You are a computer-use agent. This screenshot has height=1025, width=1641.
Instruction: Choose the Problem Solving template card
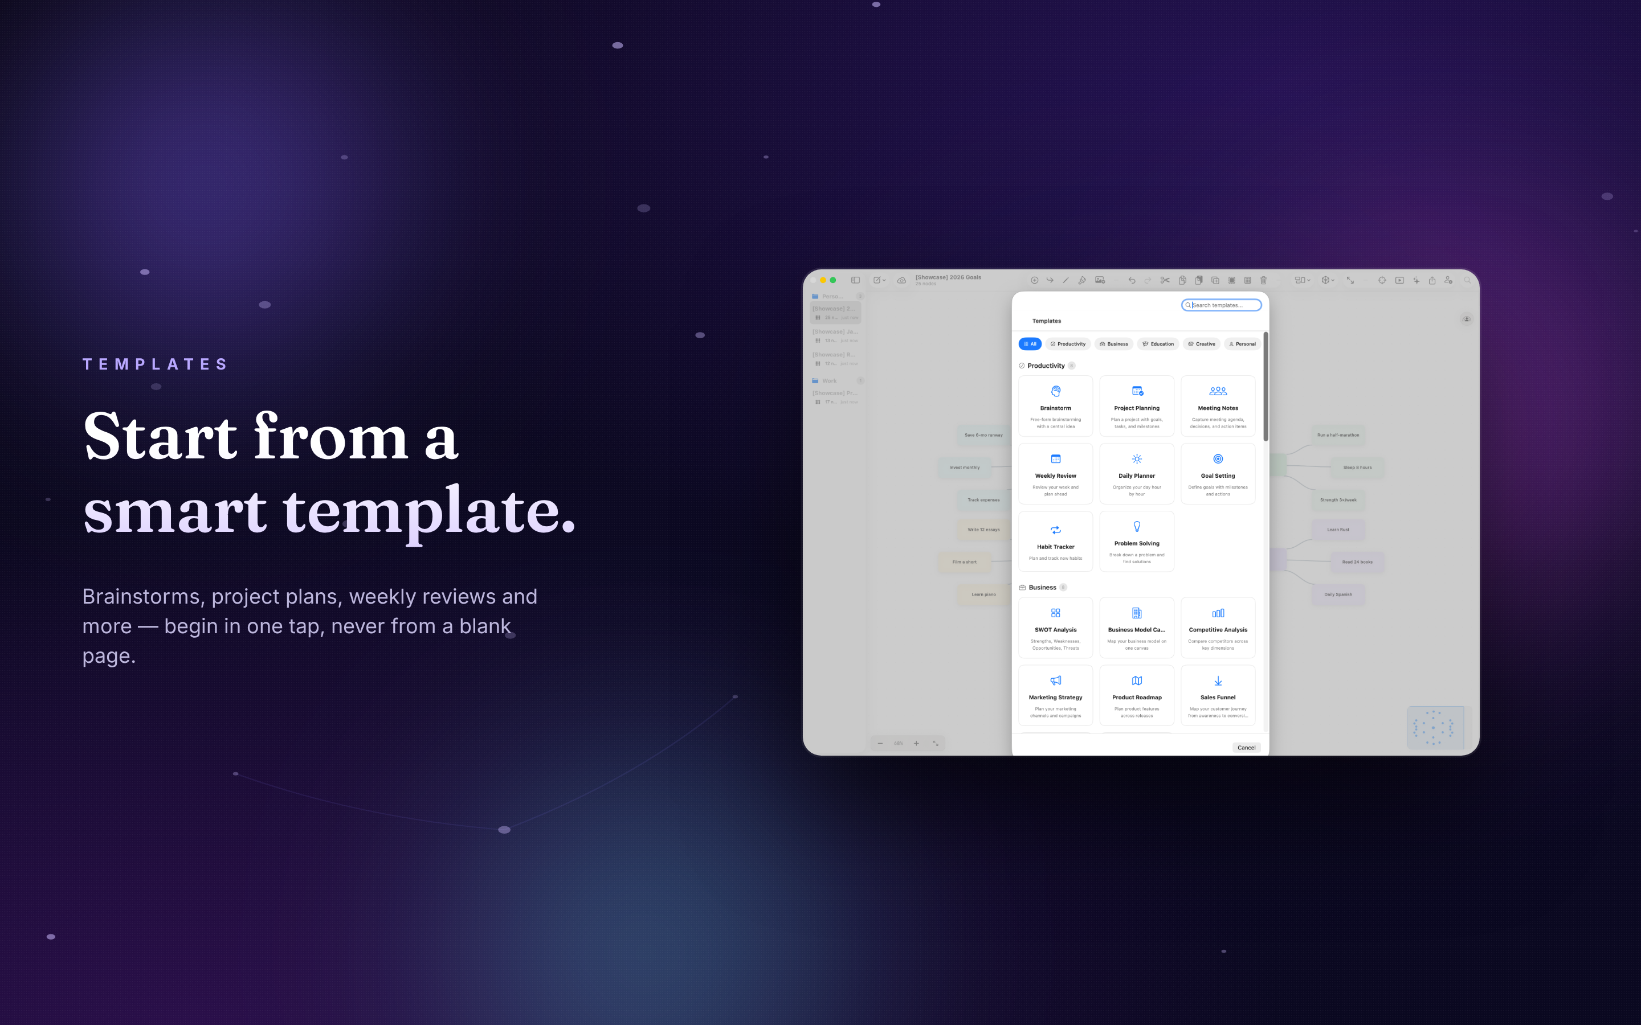[x=1137, y=542]
